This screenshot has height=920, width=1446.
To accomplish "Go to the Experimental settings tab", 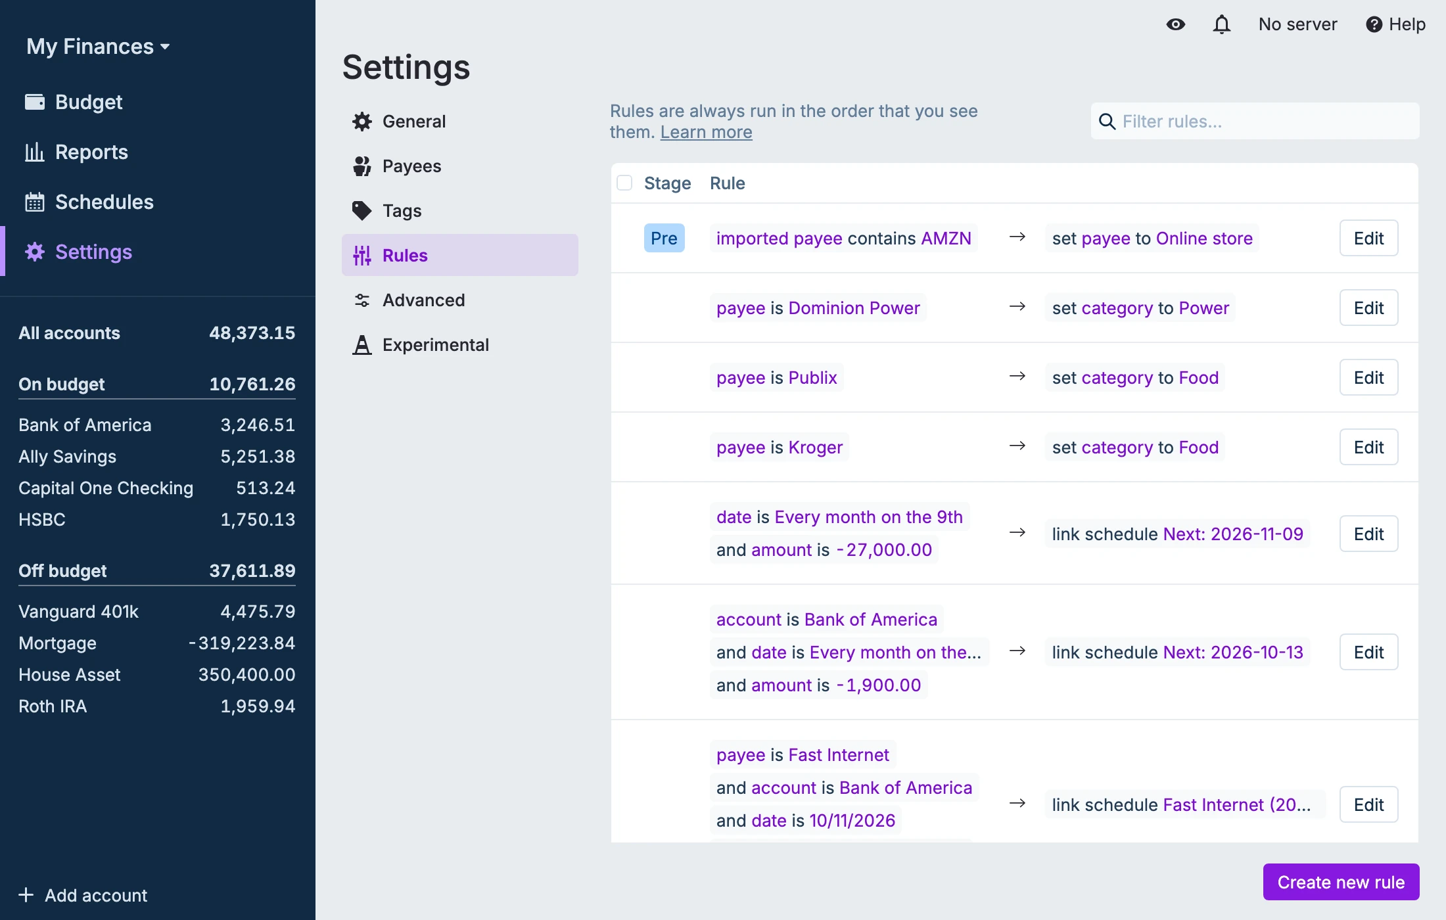I will pos(460,345).
